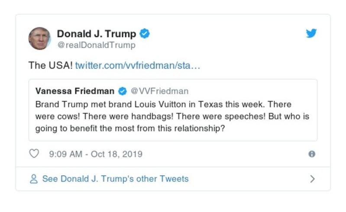Open the 9:09 AM - Oct 18, 2019 timestamp
346x212 pixels.
coord(95,154)
